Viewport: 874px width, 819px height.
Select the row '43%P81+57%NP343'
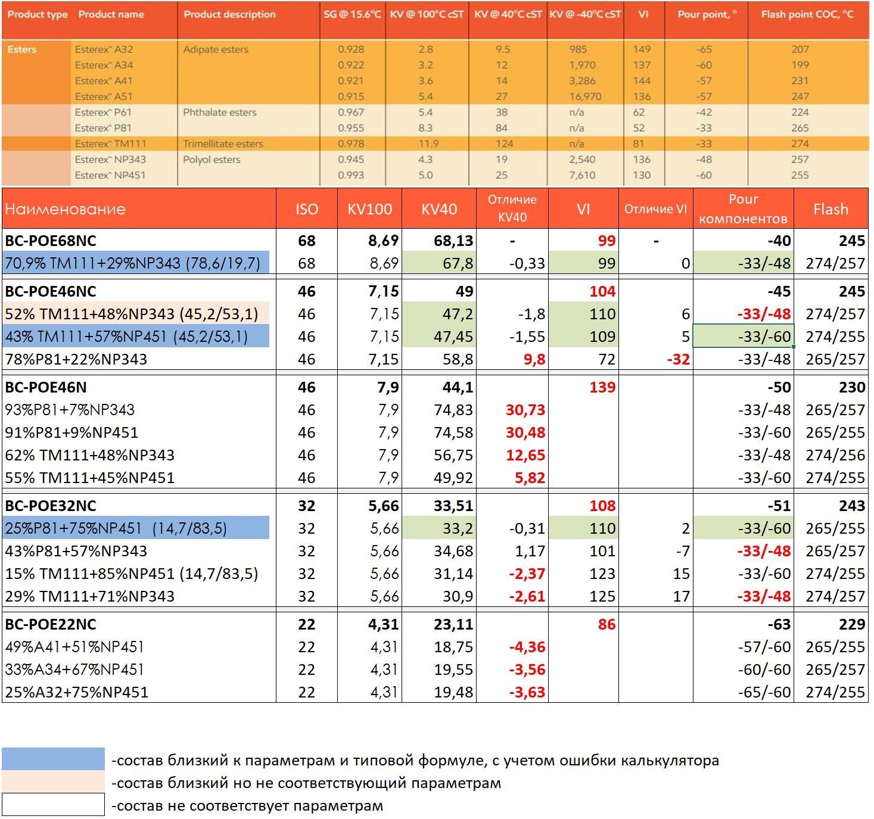click(76, 551)
